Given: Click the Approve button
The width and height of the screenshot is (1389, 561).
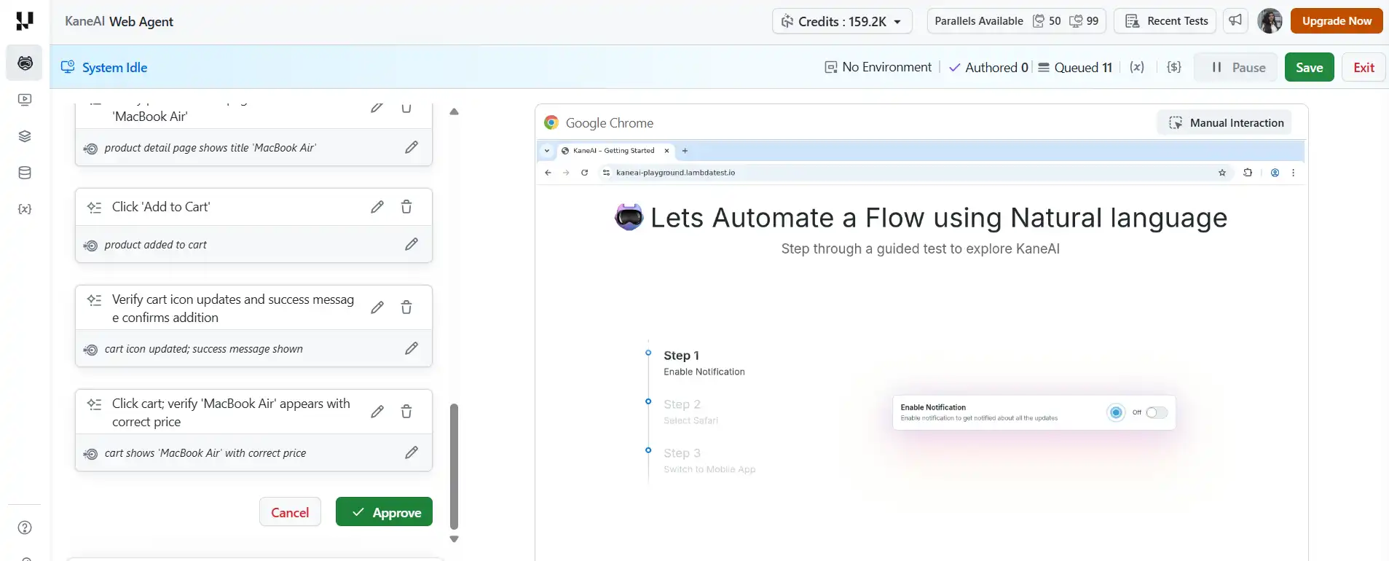Looking at the screenshot, I should (x=384, y=511).
